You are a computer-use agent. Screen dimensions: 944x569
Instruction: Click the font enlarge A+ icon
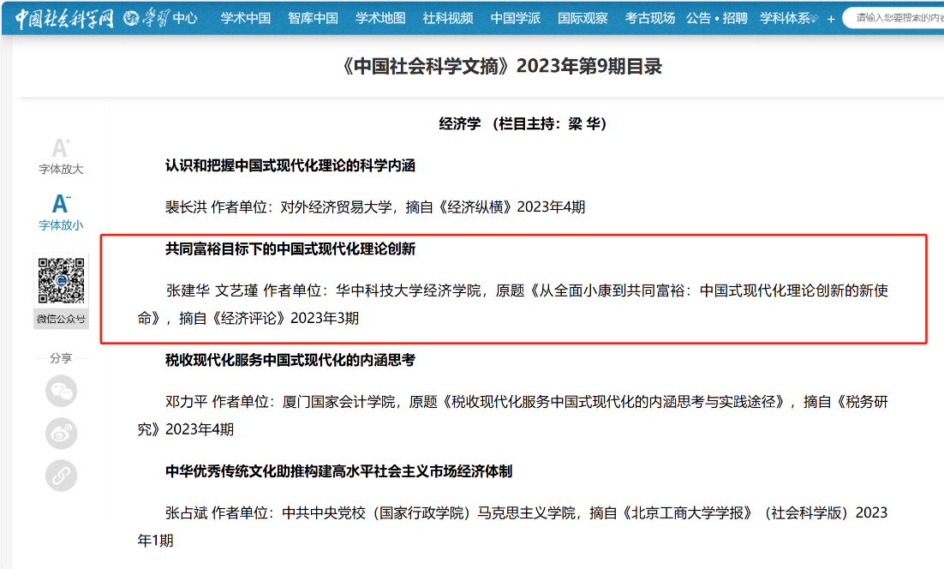click(x=61, y=149)
